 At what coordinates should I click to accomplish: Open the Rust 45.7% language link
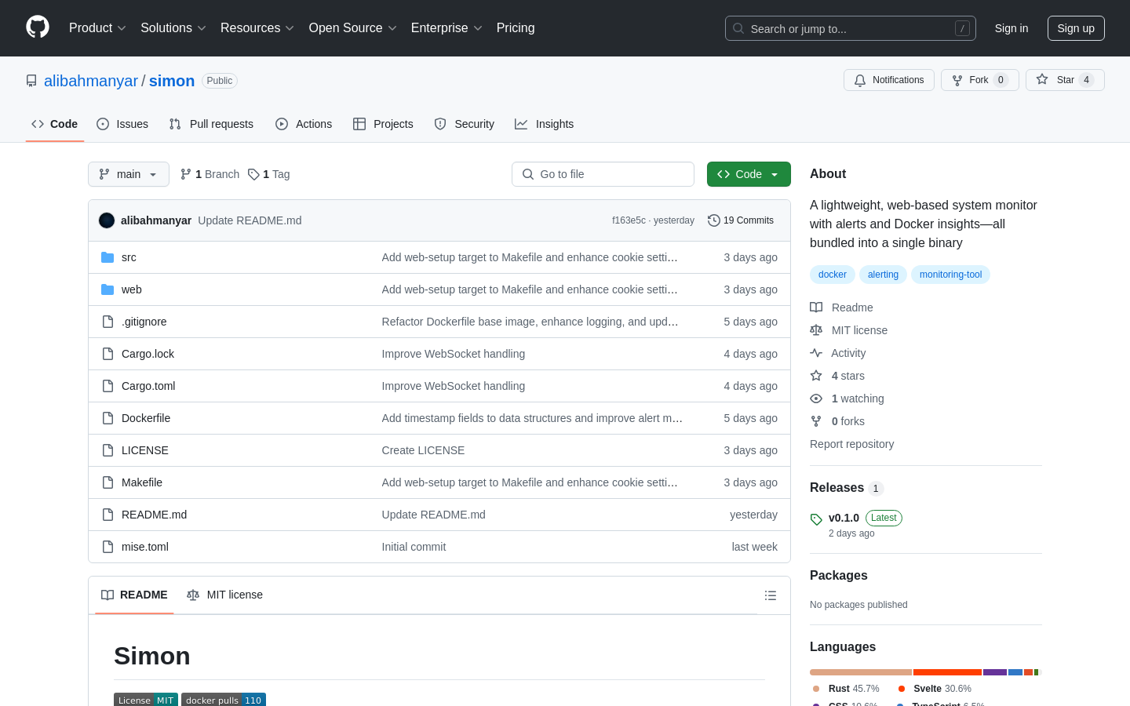846,689
